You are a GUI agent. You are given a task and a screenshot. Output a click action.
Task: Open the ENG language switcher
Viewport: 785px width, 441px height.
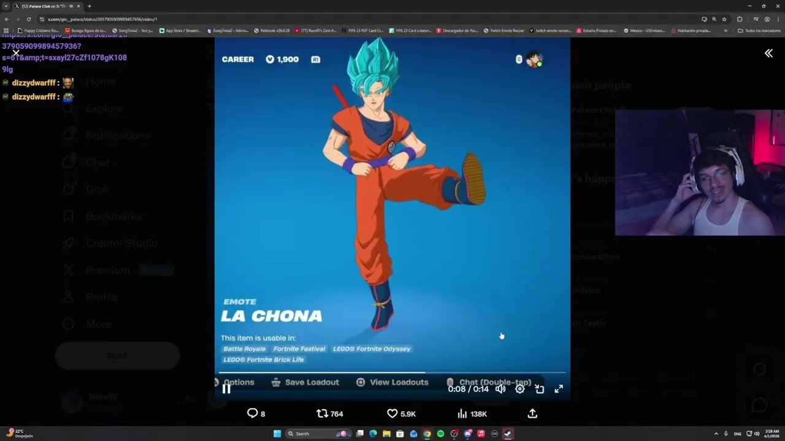(x=738, y=434)
